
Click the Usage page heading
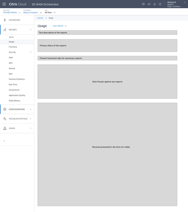[42, 26]
